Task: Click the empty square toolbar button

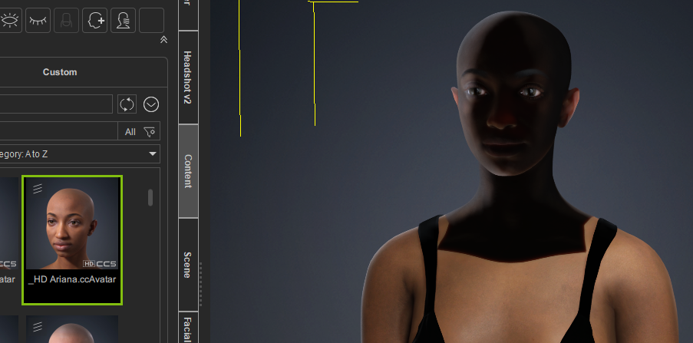Action: 151,21
